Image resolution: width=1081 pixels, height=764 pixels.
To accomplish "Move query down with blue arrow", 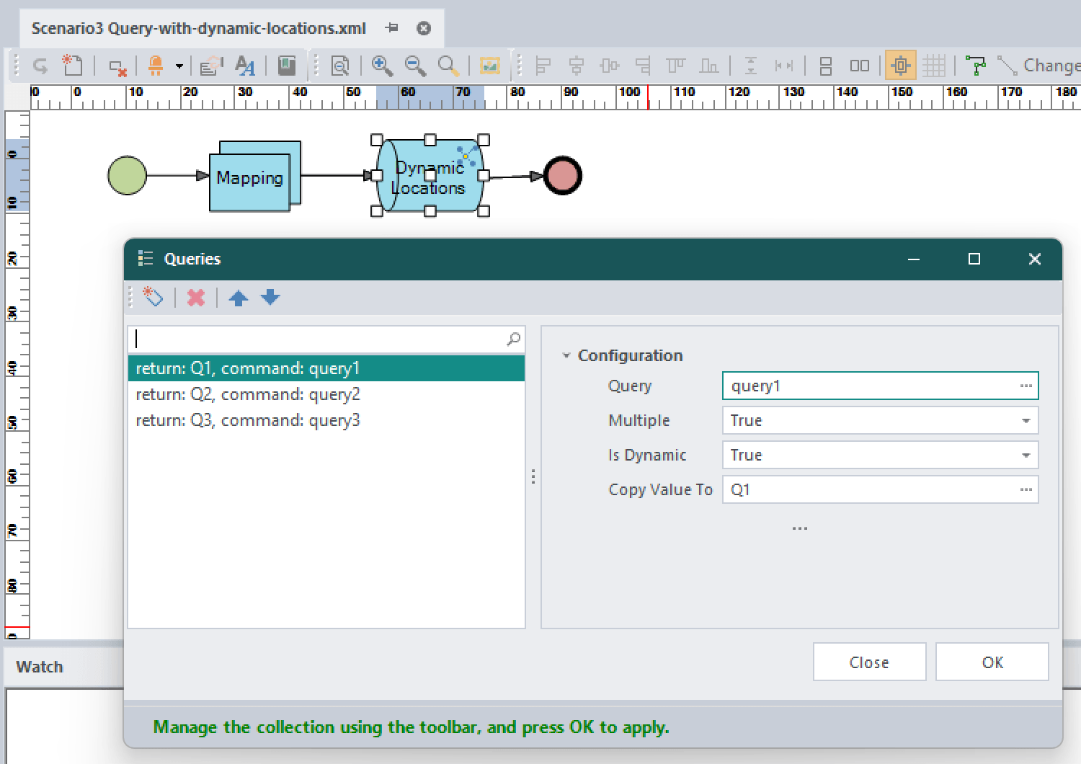I will 270,297.
